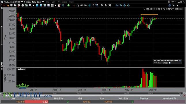Viewport: 186px width, 104px height.
Task: Click the scroll-right arrow on horizontal scrollbar
Action: [x=185, y=93]
